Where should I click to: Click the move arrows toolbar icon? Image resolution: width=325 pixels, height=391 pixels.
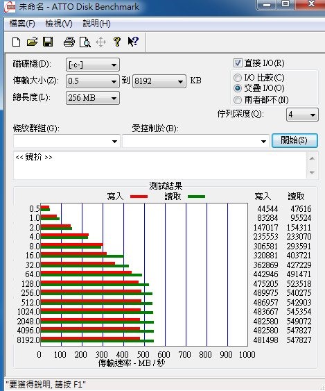100,42
